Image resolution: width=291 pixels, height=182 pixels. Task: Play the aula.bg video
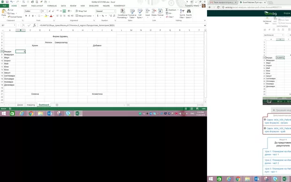269,101
